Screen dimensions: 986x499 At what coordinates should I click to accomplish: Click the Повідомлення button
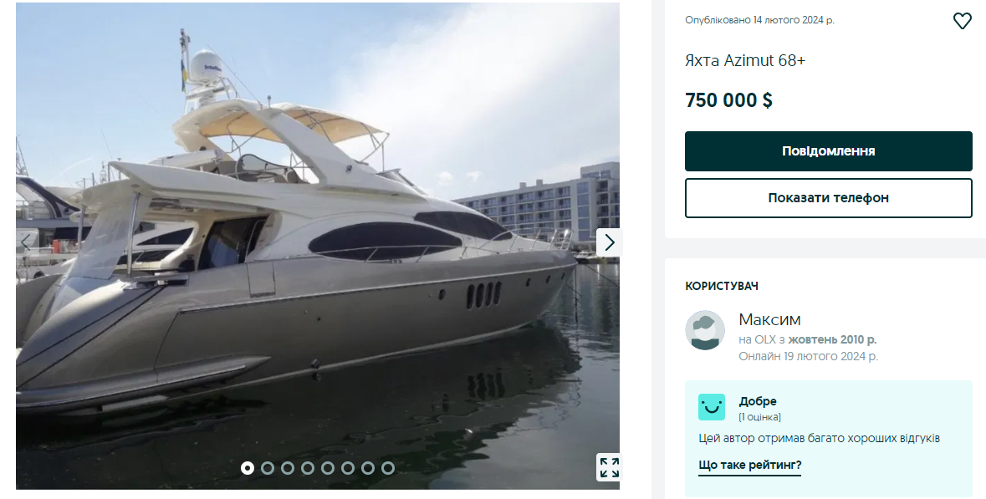click(x=828, y=150)
